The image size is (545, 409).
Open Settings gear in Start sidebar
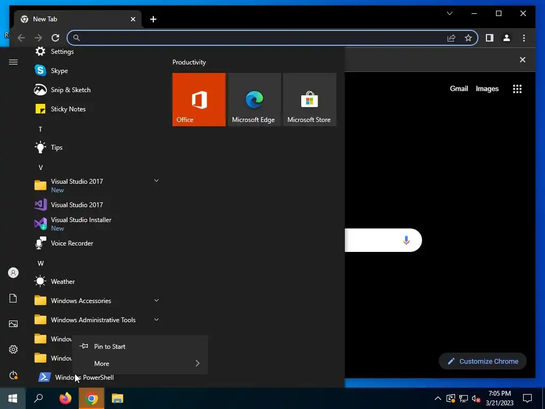pos(13,349)
